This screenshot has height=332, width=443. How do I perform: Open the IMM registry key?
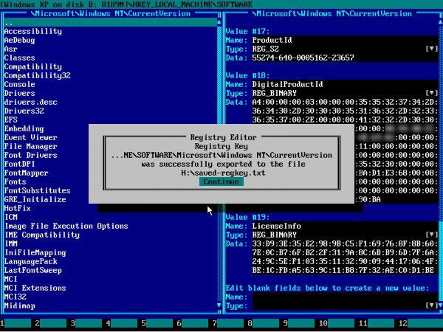(x=11, y=243)
